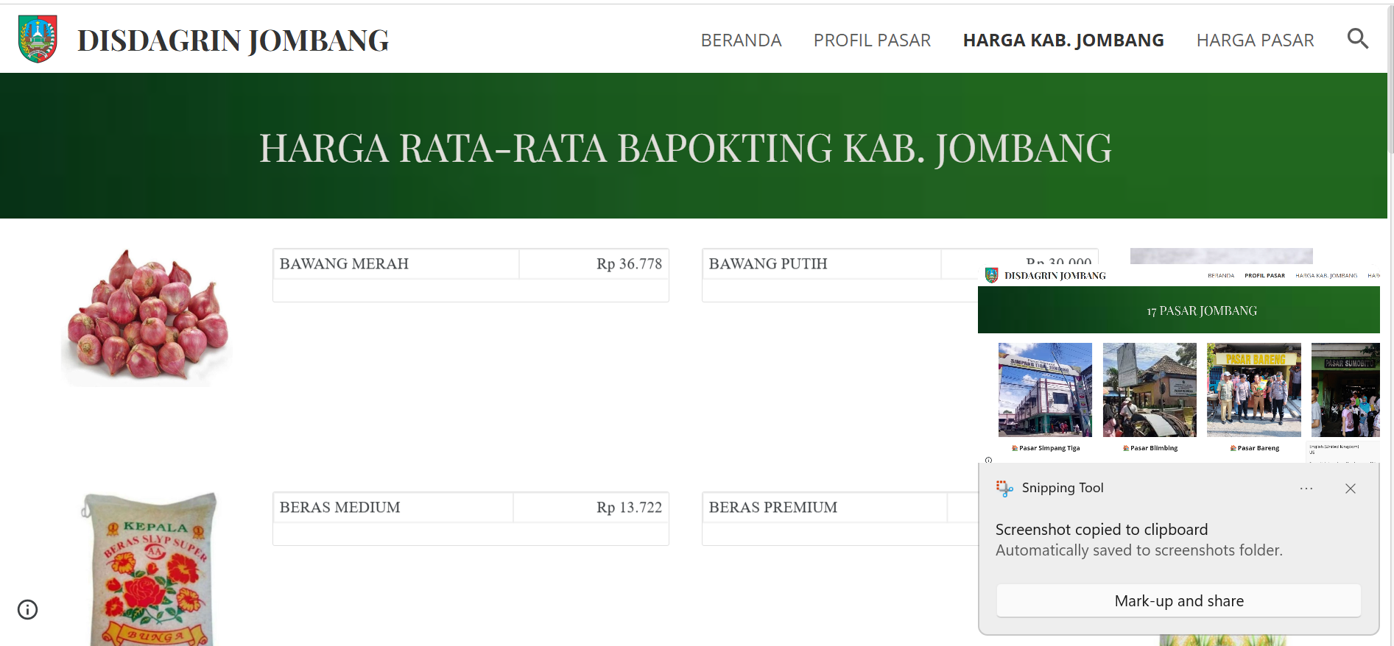
Task: Select the BERAS MEDIUM label cell
Action: (392, 508)
